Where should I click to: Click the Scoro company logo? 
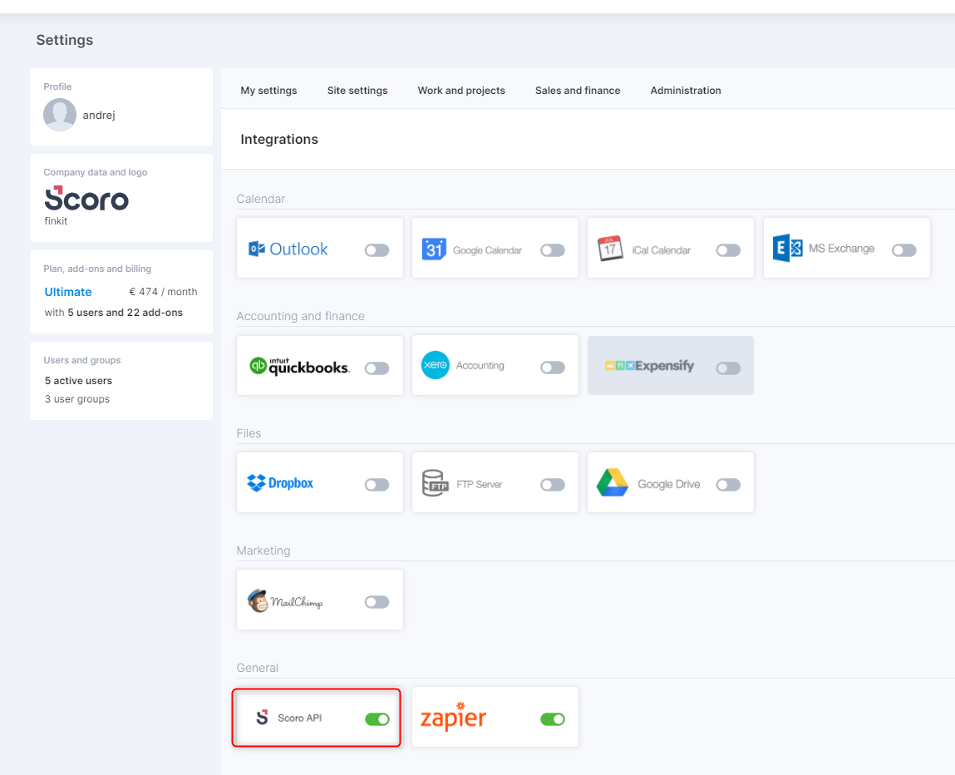point(86,198)
